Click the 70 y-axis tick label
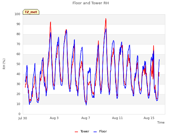Viewport: 182px width, 137px height. pyautogui.click(x=18, y=44)
